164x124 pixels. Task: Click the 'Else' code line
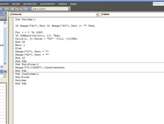(x=19, y=48)
